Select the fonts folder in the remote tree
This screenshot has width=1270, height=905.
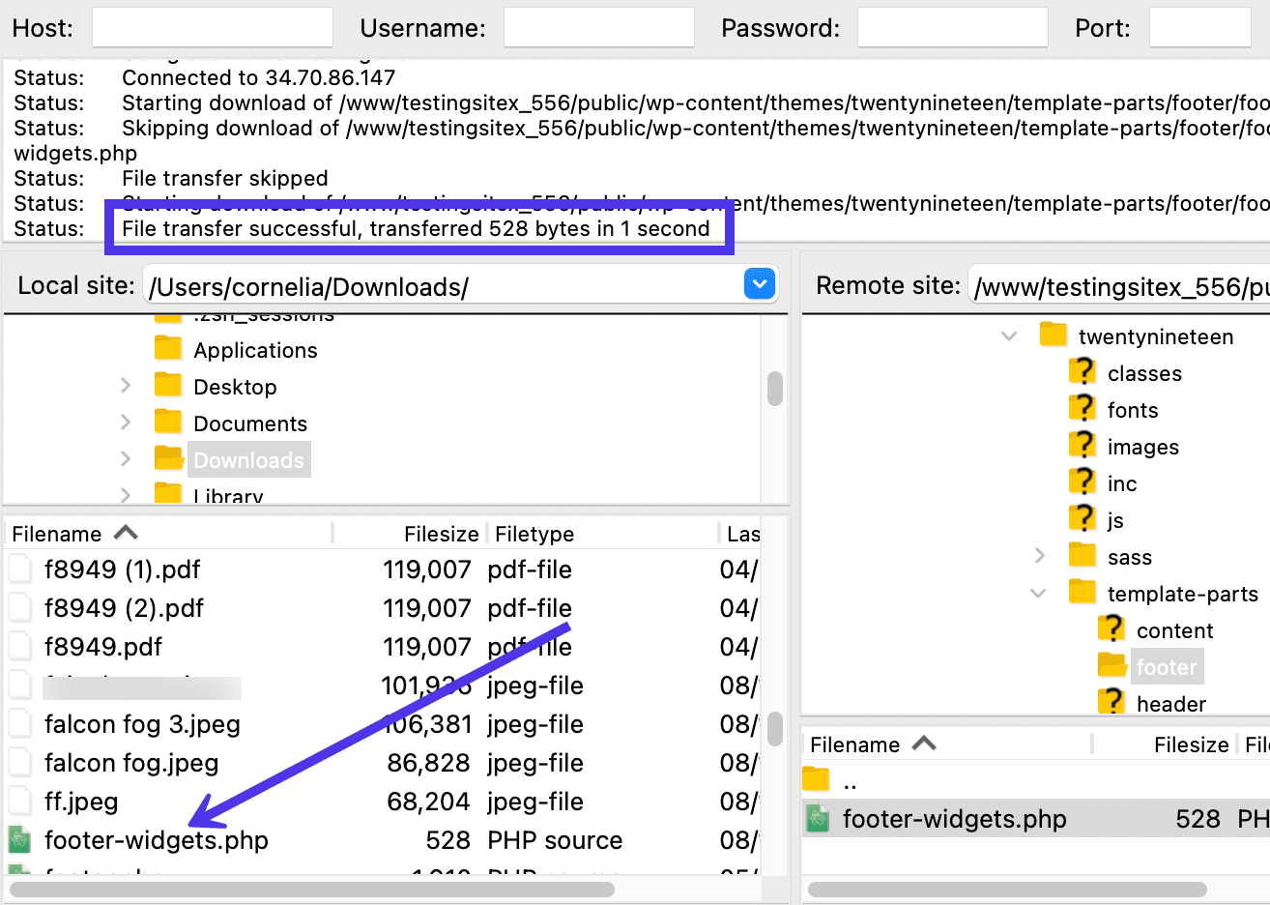(x=1132, y=409)
